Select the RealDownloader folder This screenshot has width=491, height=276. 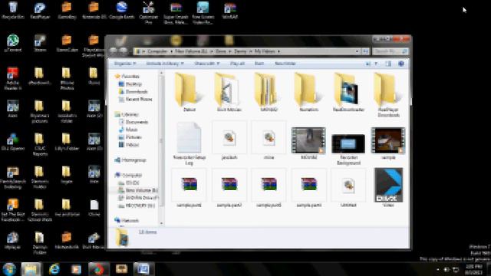(x=348, y=92)
